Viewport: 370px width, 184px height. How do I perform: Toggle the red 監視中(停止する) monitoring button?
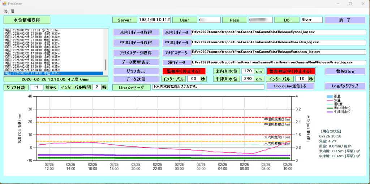tap(184, 71)
